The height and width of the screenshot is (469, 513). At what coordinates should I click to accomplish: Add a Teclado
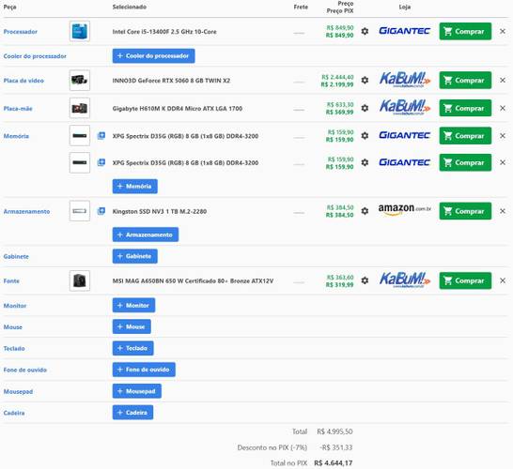click(x=132, y=348)
